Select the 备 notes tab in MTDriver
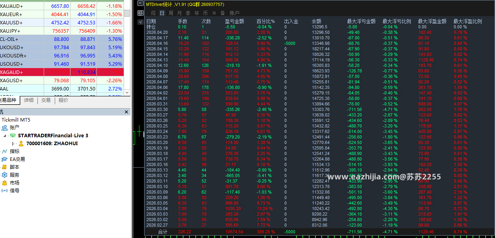The image size is (495, 238). pyautogui.click(x=223, y=13)
